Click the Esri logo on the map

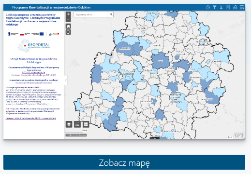(239, 136)
